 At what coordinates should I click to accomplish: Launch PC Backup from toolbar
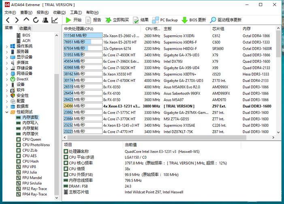165,20
